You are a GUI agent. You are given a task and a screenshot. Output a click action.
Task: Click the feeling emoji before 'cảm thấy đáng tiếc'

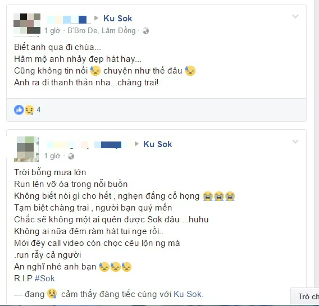[52, 294]
